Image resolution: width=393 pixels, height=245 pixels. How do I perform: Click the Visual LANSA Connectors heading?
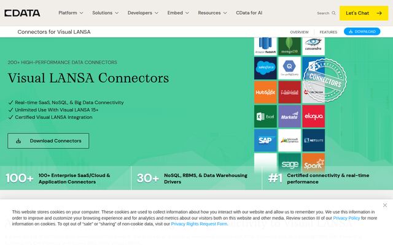coord(88,78)
